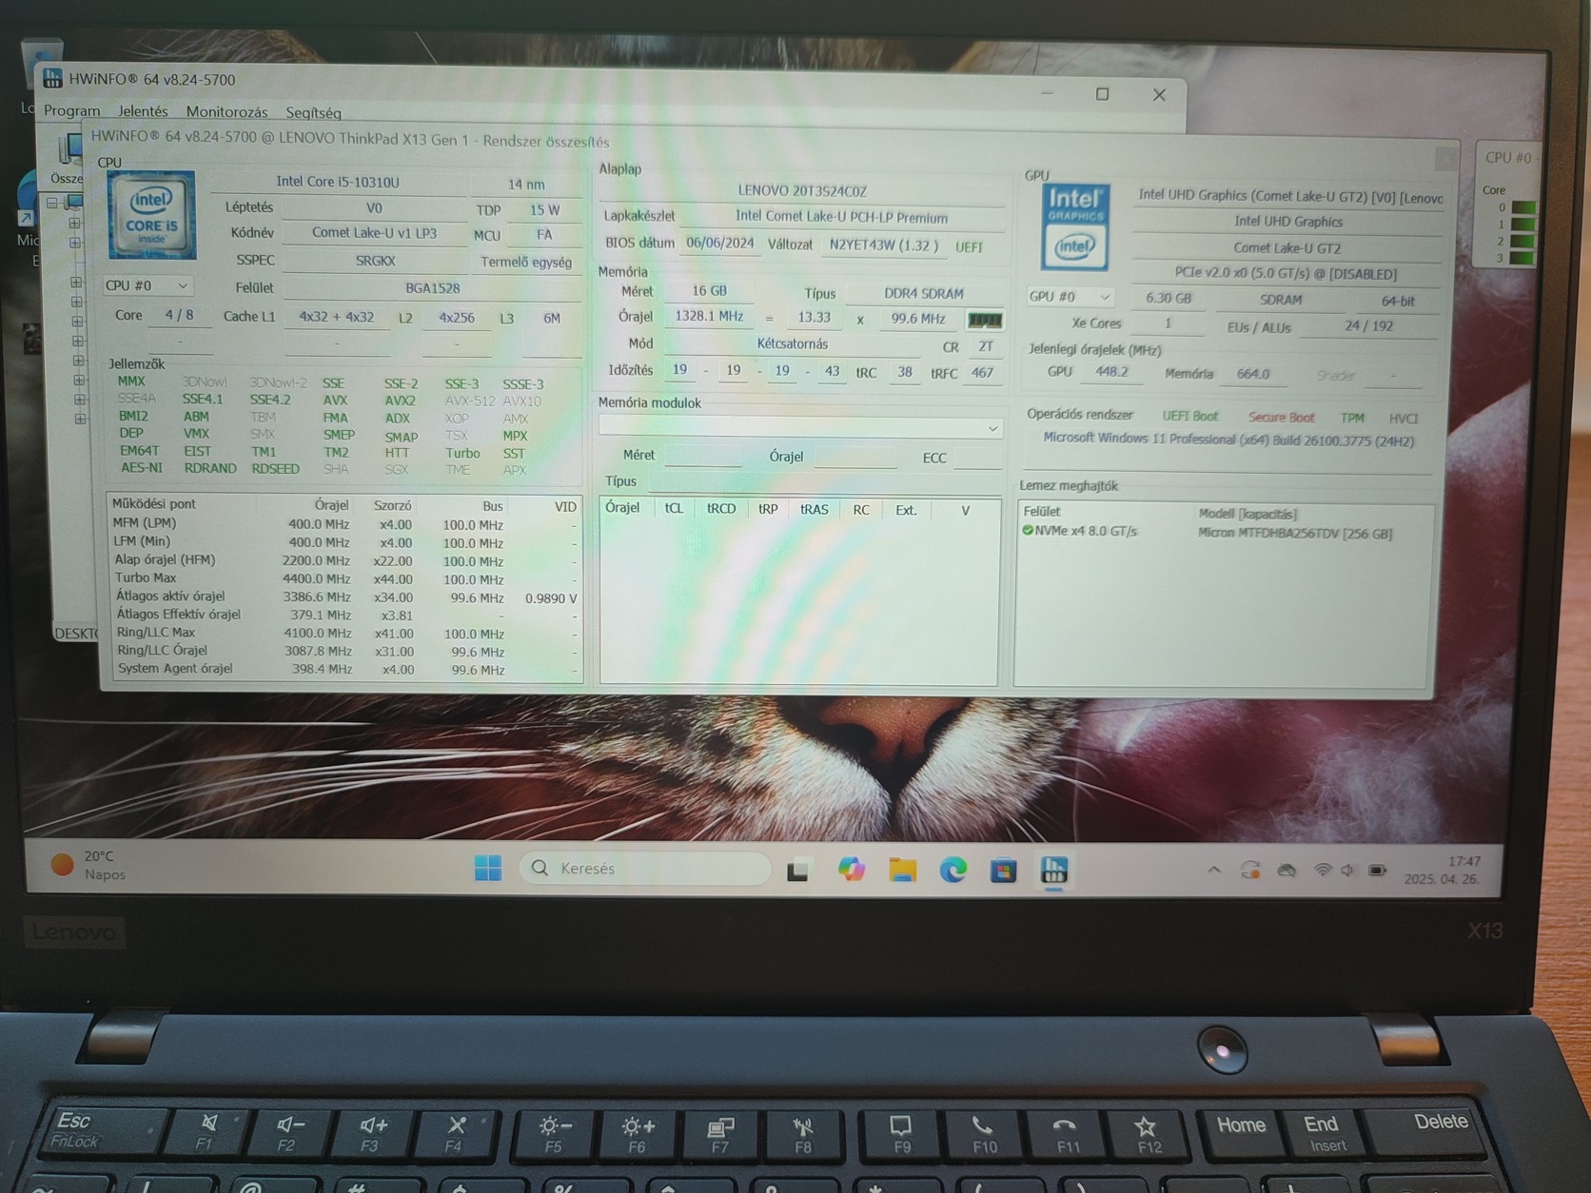Open the weather widget showing 20°C

pos(88,865)
